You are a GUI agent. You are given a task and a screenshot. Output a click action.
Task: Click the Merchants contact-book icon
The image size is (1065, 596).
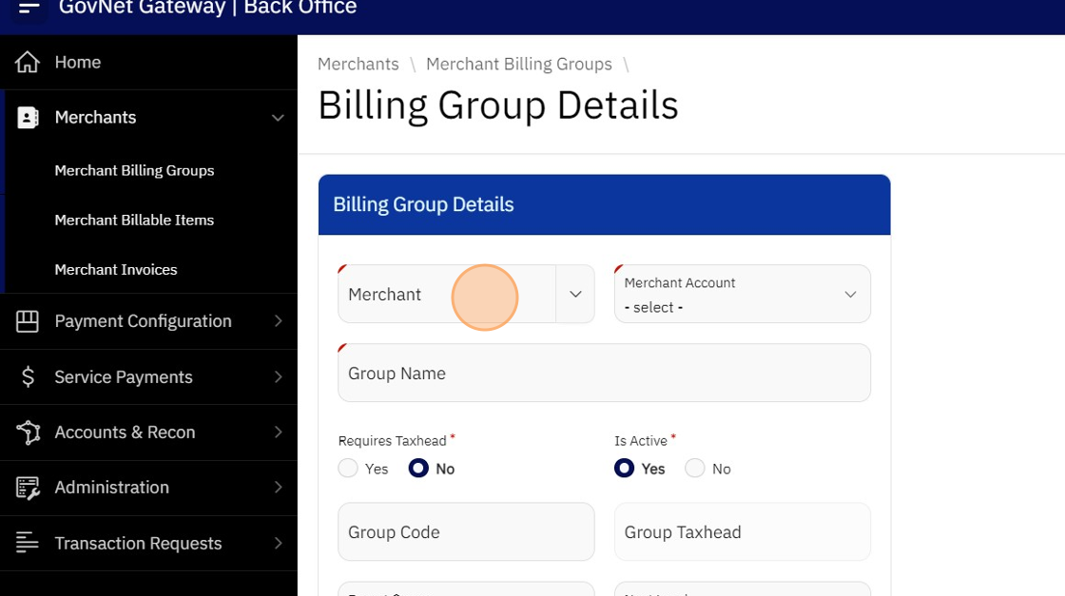28,118
